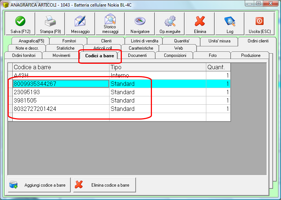Select barcode 8032727201424 cell
This screenshot has height=200, width=281.
click(x=61, y=109)
